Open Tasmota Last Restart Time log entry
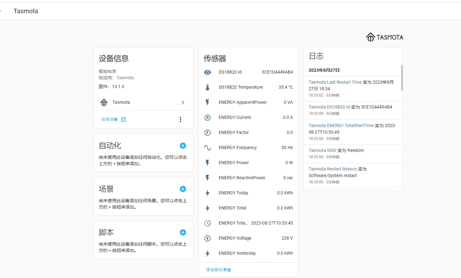461x278 pixels. click(335, 82)
